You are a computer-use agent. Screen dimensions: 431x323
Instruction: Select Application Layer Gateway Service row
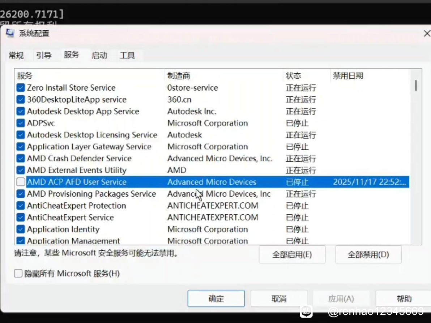(212, 147)
